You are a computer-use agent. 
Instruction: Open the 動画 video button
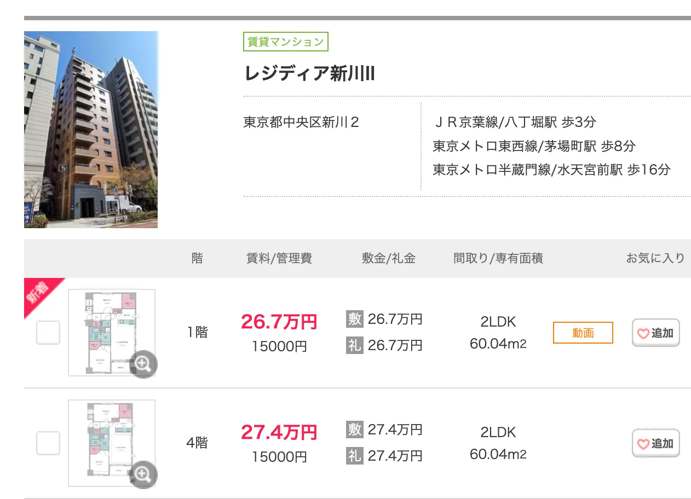pos(583,333)
